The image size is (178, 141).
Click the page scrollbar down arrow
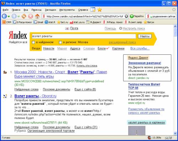click(x=175, y=134)
